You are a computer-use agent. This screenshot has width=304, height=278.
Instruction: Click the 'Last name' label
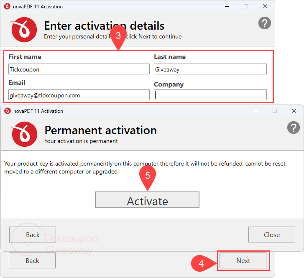click(x=170, y=56)
